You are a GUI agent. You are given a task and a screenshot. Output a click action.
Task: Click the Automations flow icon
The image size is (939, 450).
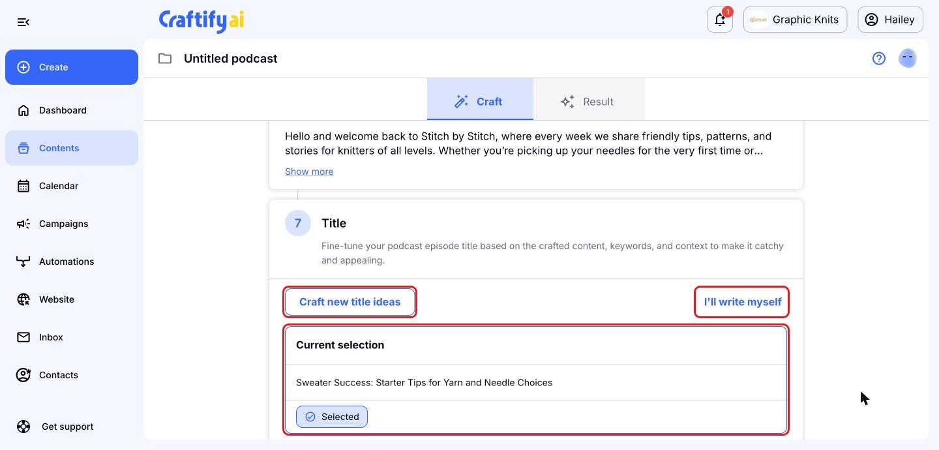tap(23, 262)
